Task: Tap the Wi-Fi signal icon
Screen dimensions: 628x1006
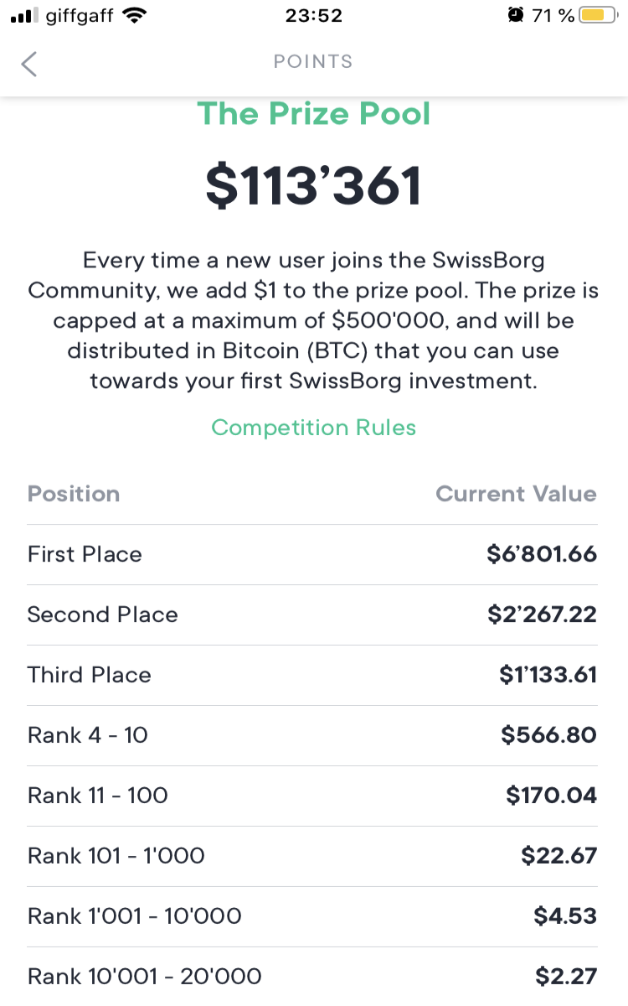Action: tap(132, 15)
